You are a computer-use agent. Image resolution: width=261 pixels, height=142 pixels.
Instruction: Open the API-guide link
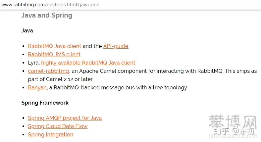[116, 46]
